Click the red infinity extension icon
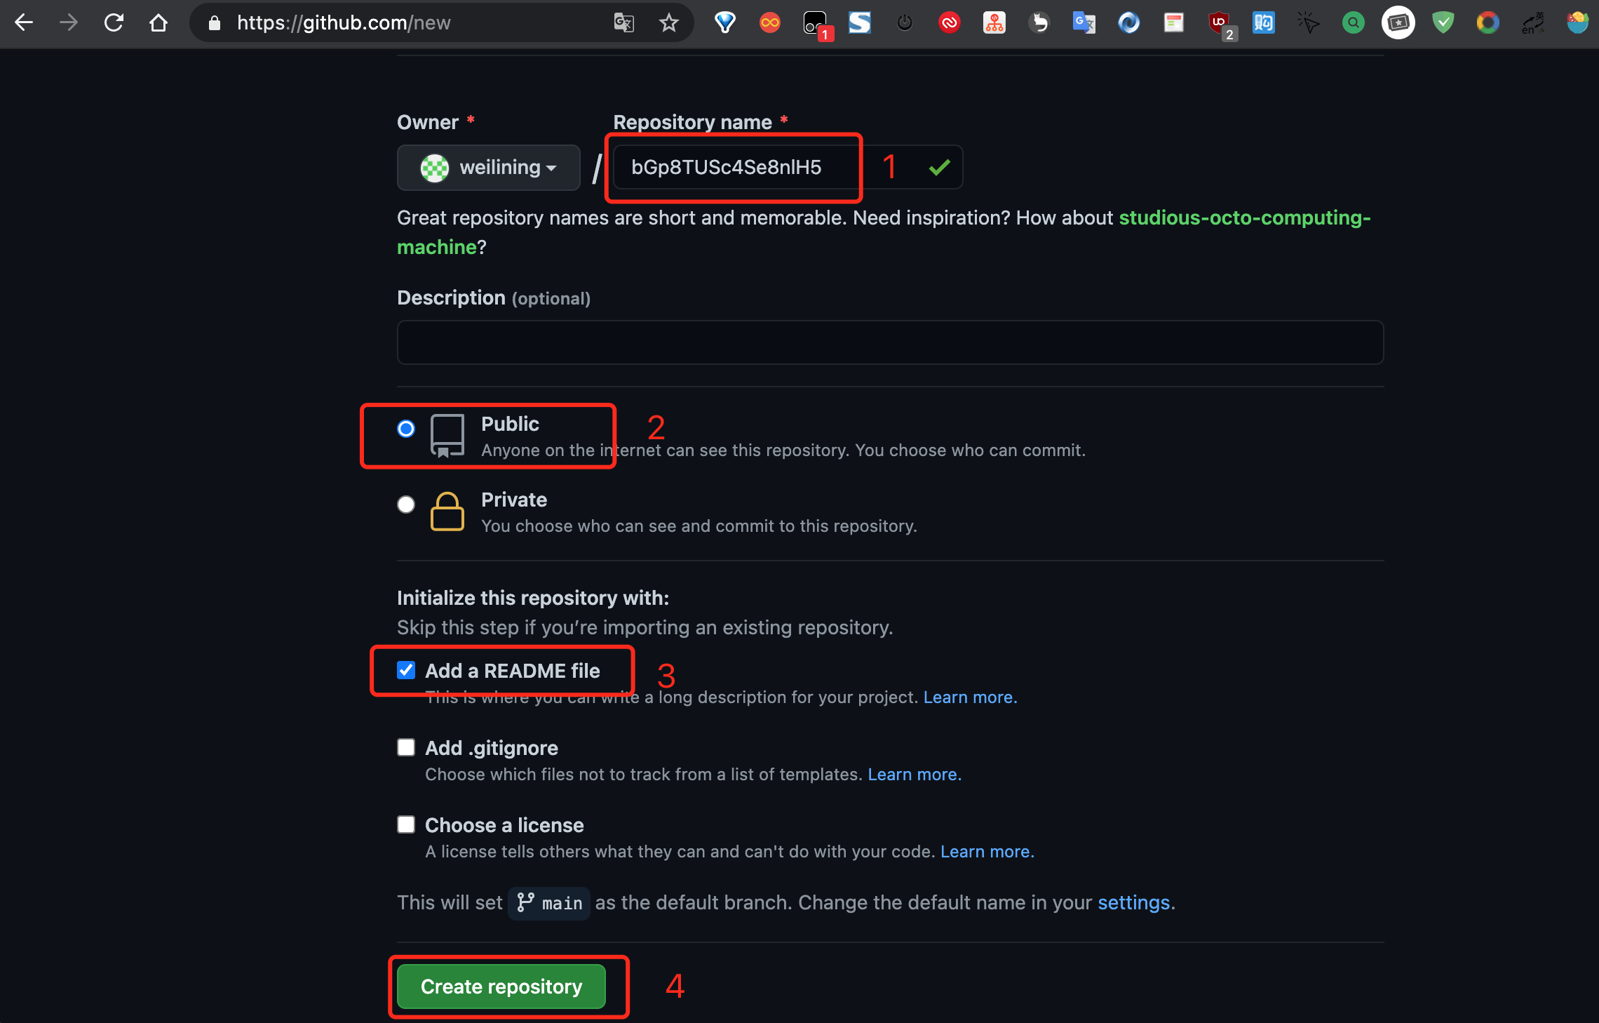This screenshot has width=1599, height=1023. coord(769,23)
